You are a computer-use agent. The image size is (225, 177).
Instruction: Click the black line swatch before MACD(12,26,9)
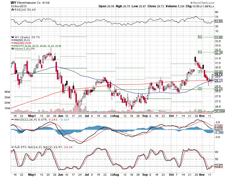(x=13, y=120)
